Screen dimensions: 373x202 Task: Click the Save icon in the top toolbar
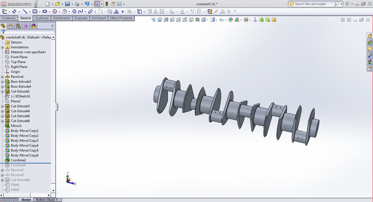pos(67,4)
